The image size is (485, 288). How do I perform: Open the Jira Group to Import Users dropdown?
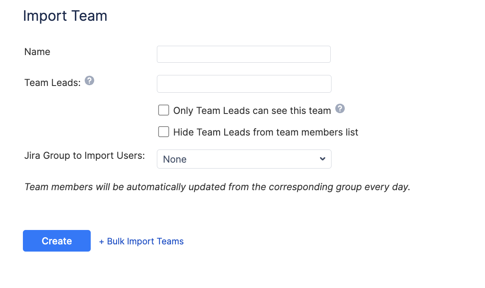[x=244, y=159]
